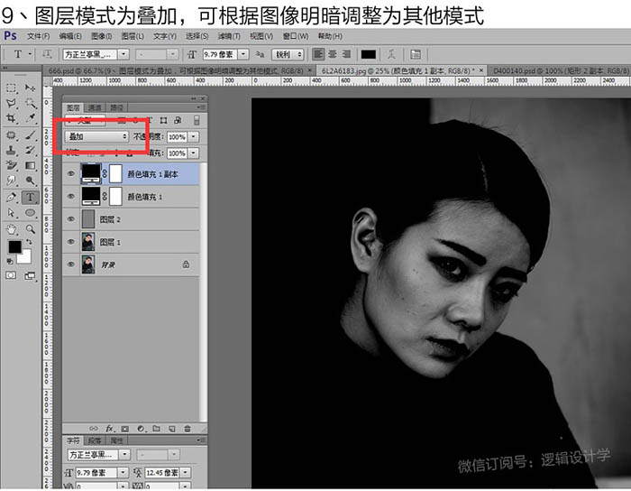This screenshot has height=491, width=631.
Task: Switch to the 6L2A6183.jpg document tab
Action: (x=401, y=70)
